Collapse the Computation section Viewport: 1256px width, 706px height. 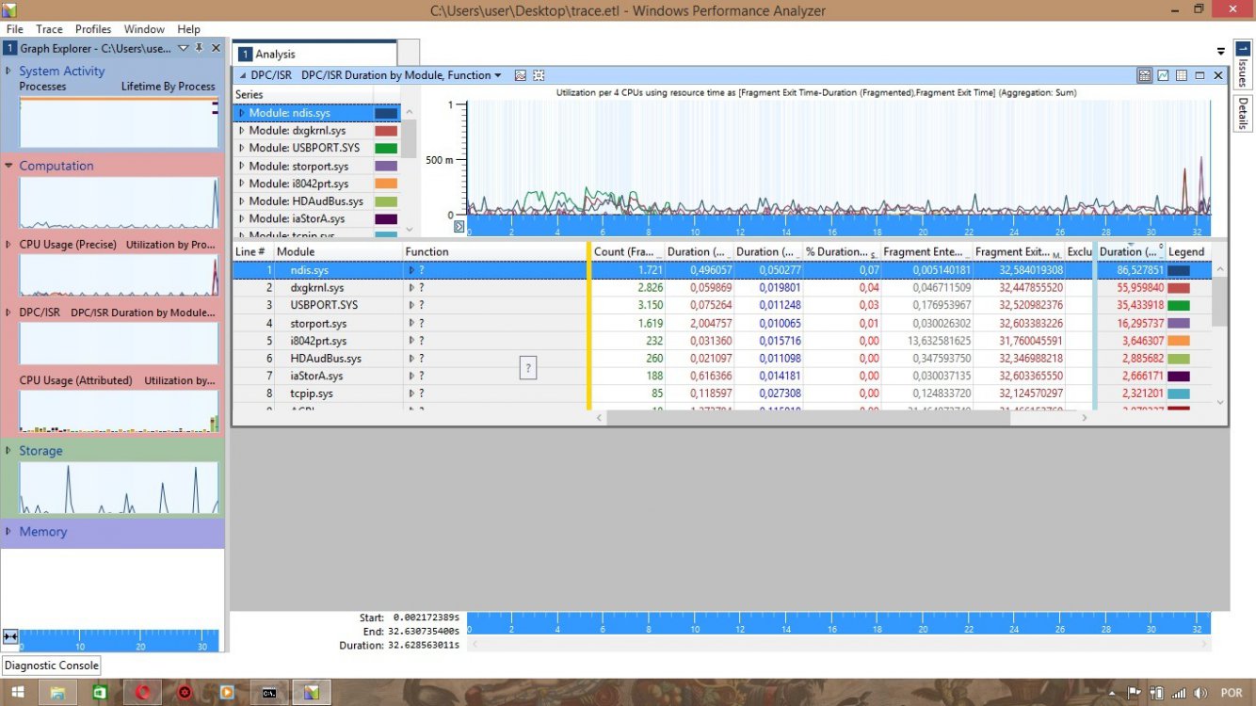pyautogui.click(x=8, y=166)
